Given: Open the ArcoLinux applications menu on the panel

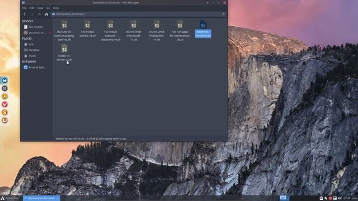Looking at the screenshot, I should coord(10,198).
